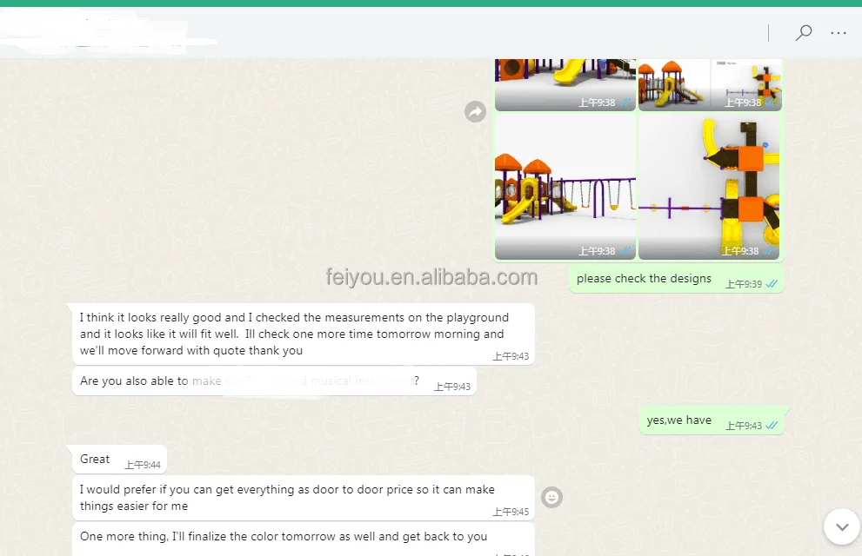Select the 'yes,we have' reply message
Viewport: 862px width, 556px height.
(712, 421)
